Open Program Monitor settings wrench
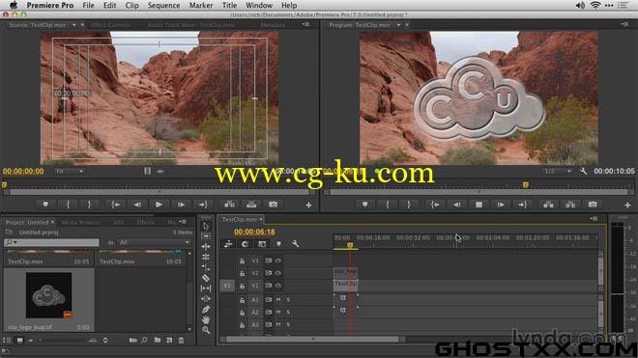The image size is (638, 358). point(584,171)
